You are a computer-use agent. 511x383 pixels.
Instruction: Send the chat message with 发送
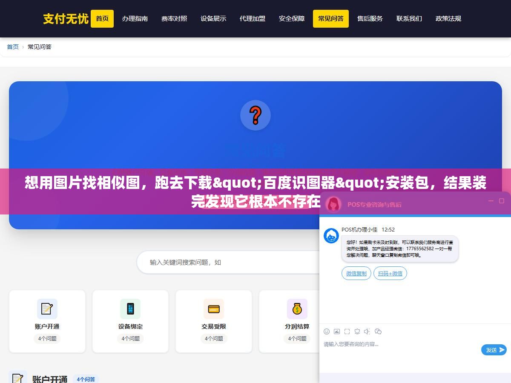point(494,350)
